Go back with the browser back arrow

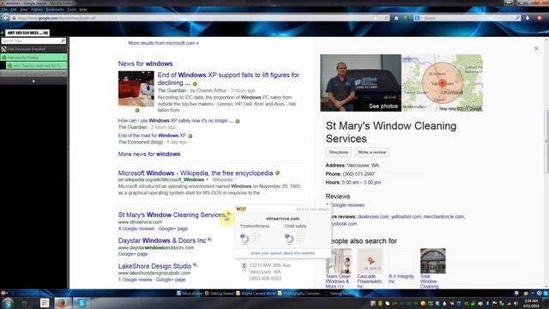tap(6, 18)
